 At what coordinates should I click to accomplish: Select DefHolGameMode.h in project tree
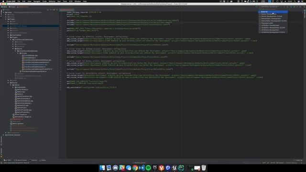click(x=24, y=103)
